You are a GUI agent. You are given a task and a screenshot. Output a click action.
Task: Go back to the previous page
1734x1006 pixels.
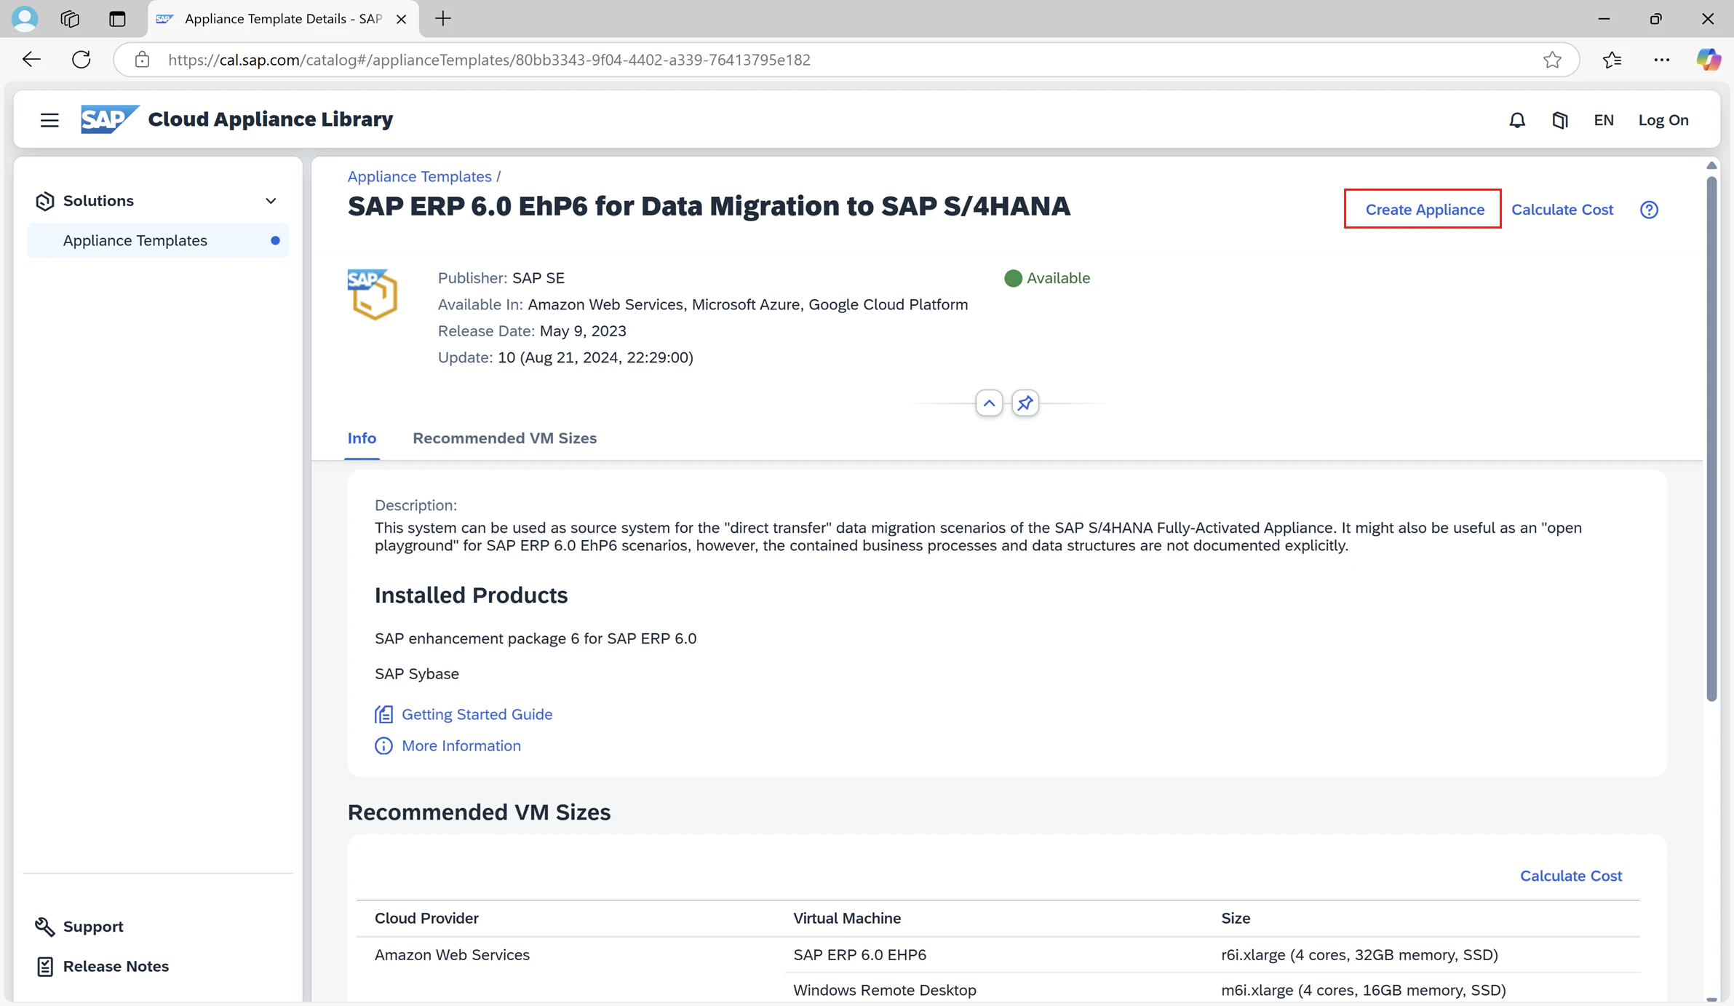(x=31, y=60)
